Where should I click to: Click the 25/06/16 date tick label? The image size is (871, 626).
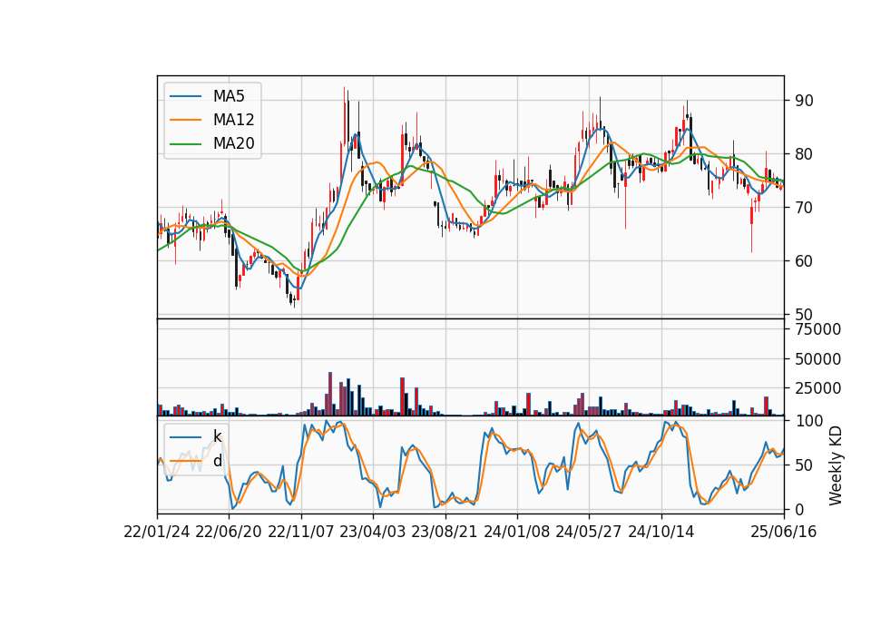tap(784, 532)
